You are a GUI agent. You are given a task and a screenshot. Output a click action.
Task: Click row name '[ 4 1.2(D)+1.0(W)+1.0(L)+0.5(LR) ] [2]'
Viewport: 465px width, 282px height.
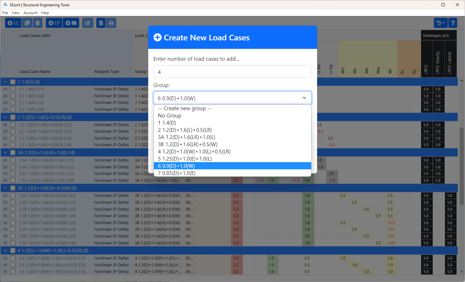pos(52,265)
